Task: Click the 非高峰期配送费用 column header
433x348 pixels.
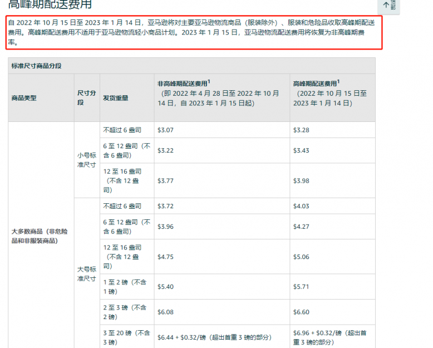Action: (222, 98)
